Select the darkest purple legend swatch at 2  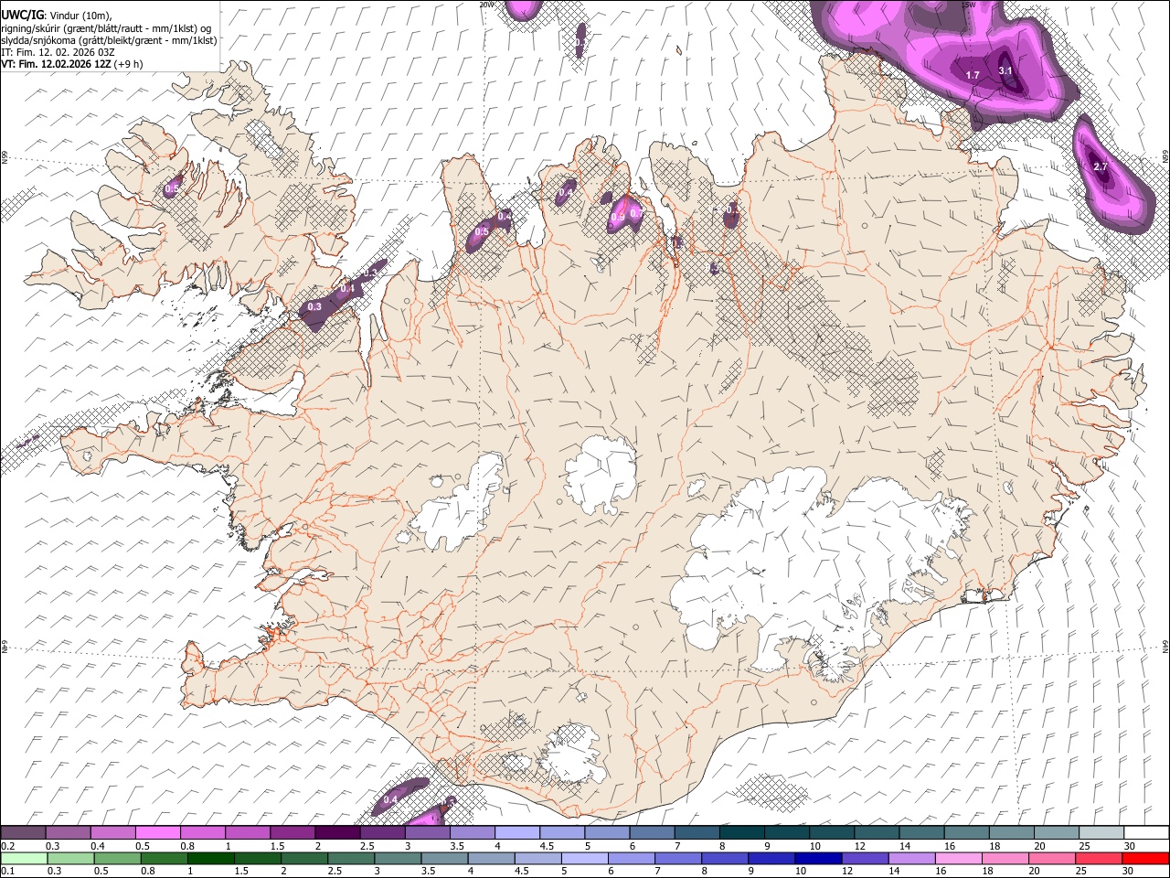click(x=337, y=832)
